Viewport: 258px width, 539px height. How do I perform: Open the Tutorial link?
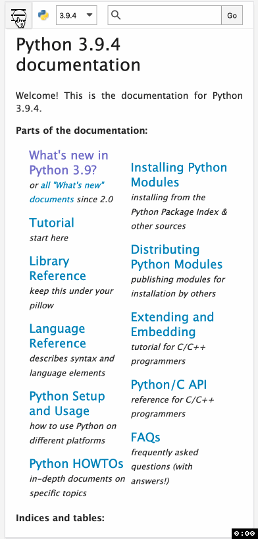click(x=51, y=223)
